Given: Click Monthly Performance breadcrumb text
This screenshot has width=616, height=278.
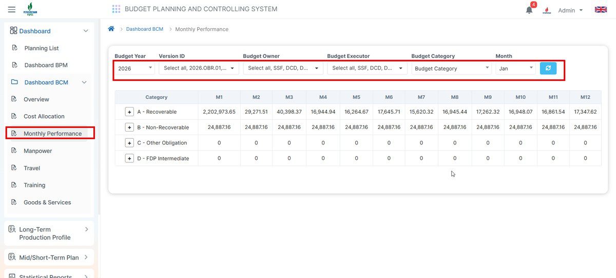Looking at the screenshot, I should [202, 29].
